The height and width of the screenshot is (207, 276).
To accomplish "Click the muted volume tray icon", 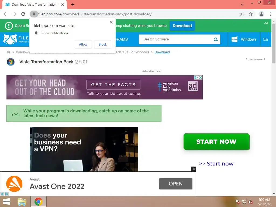I will click(251, 202).
